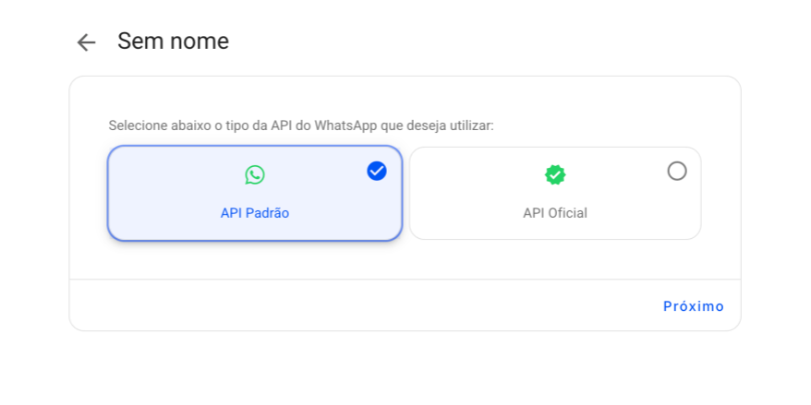Go back using the left arrow icon
This screenshot has width=811, height=405.
click(x=86, y=42)
